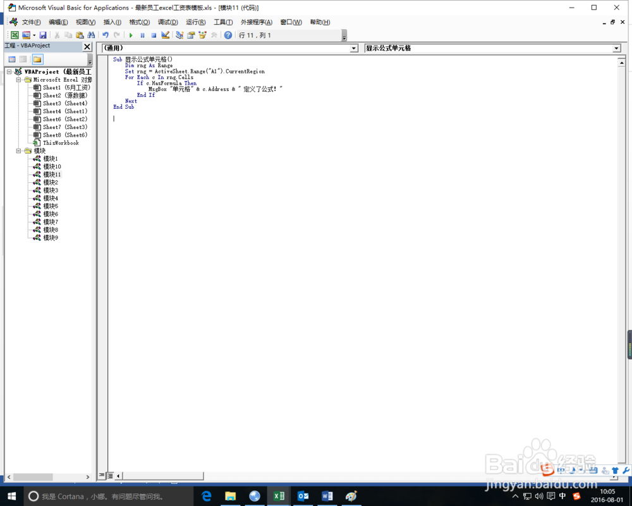Collapse the 模块 folder node
The width and height of the screenshot is (632, 506).
[18, 151]
